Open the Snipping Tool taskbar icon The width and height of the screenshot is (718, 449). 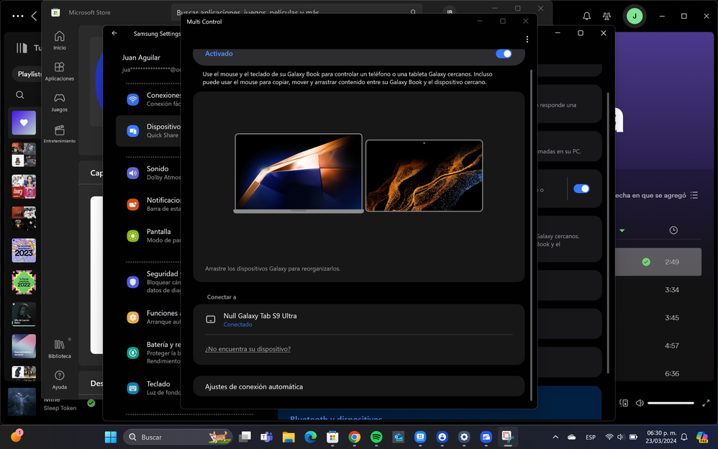tap(507, 437)
